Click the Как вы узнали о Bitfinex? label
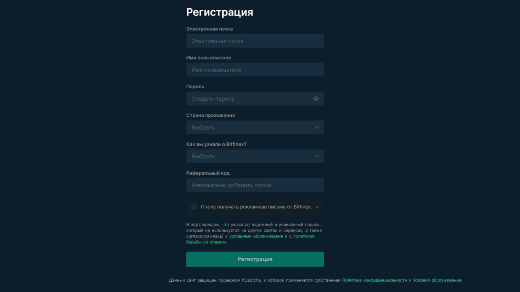The image size is (520, 292). pyautogui.click(x=216, y=144)
